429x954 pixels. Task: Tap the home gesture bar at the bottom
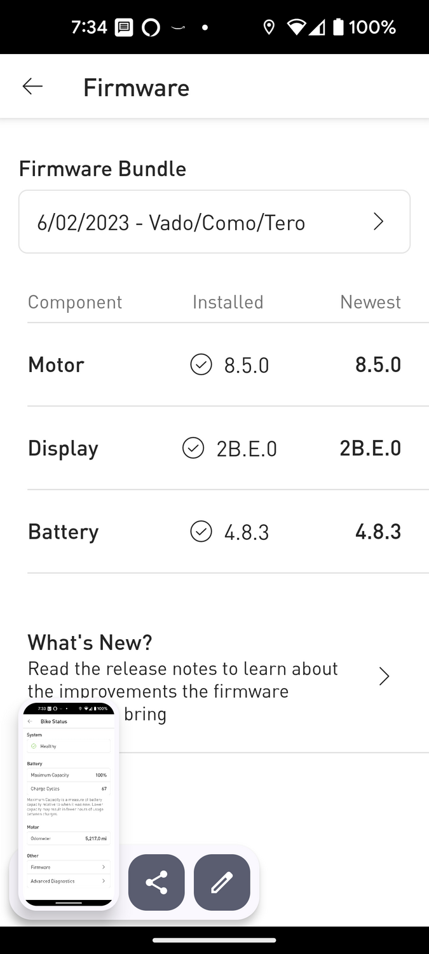coord(214,940)
